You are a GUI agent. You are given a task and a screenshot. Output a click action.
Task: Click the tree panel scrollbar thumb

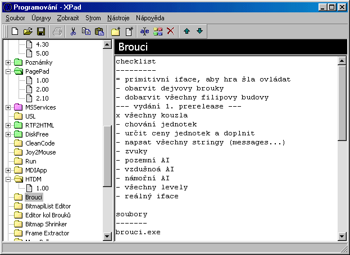[107, 156]
